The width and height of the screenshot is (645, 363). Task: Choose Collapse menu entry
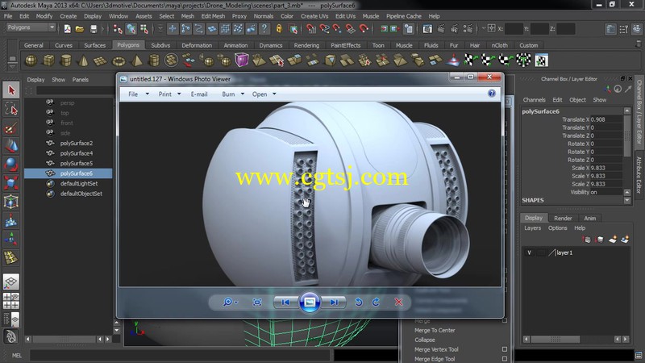[x=425, y=340]
